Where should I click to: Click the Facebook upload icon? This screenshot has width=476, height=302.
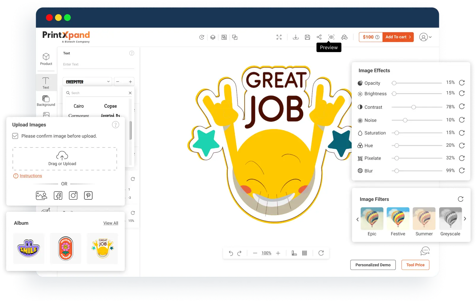click(58, 196)
